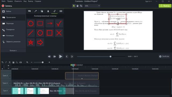Viewport: 172px width, 97px height.
Task: Open the blur and highlight drop tab
Action: click(x=48, y=11)
